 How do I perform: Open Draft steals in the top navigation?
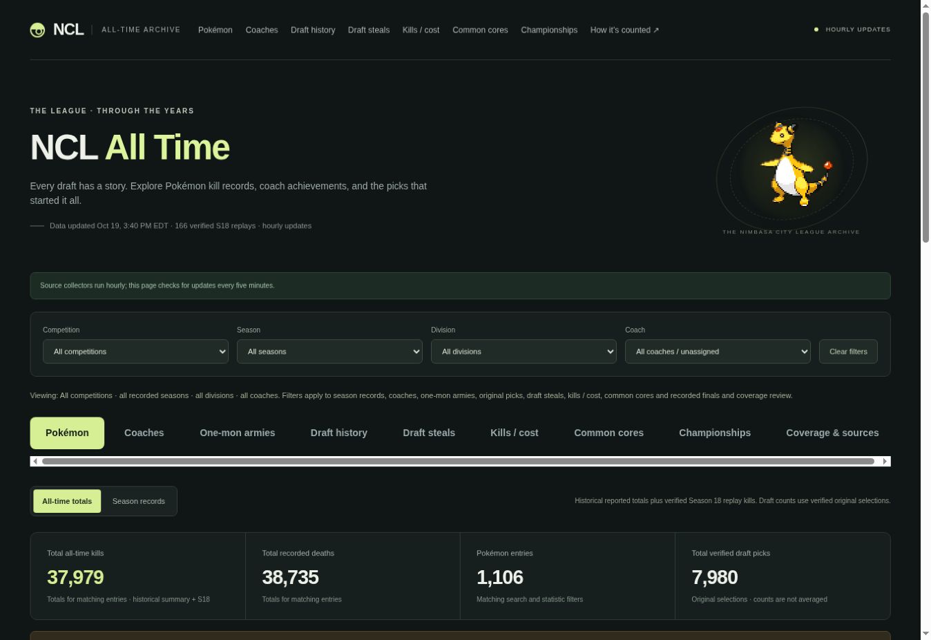coord(369,30)
